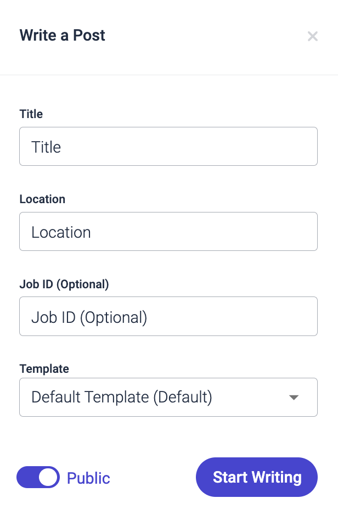Click into the Title input field
This screenshot has height=526, width=338.
tap(168, 146)
